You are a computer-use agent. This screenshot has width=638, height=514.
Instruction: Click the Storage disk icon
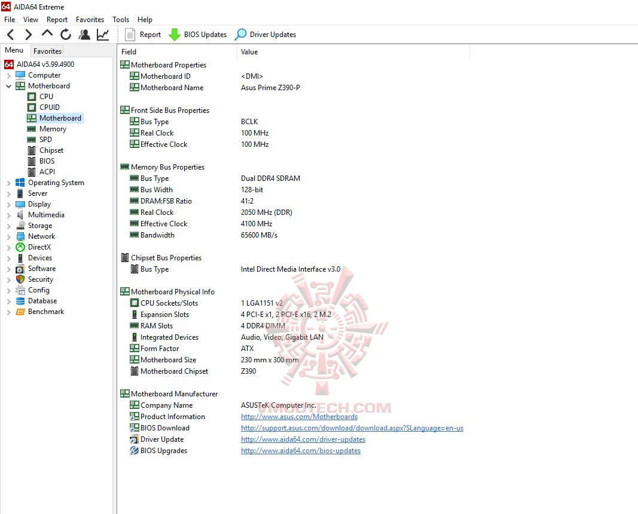point(20,226)
